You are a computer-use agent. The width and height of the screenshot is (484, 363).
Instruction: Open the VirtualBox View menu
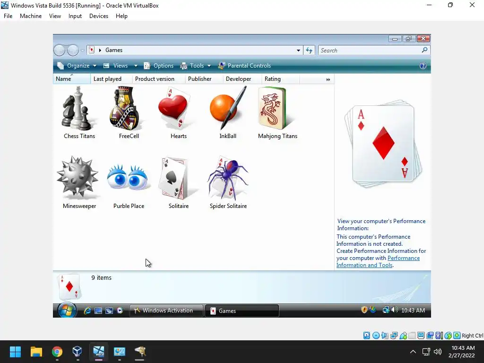(x=55, y=16)
